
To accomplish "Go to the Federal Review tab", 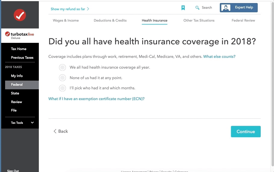I will 243,20.
